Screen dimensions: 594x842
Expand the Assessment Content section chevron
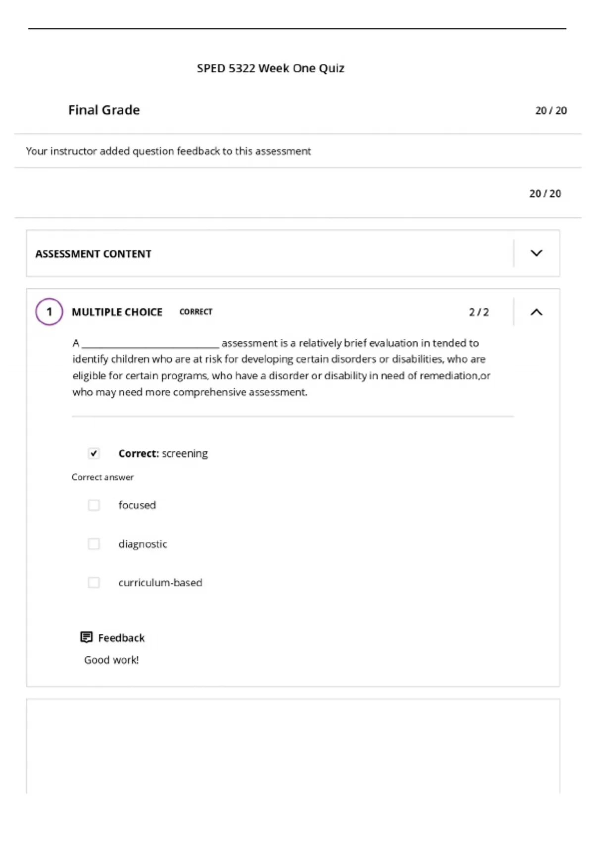coord(536,253)
